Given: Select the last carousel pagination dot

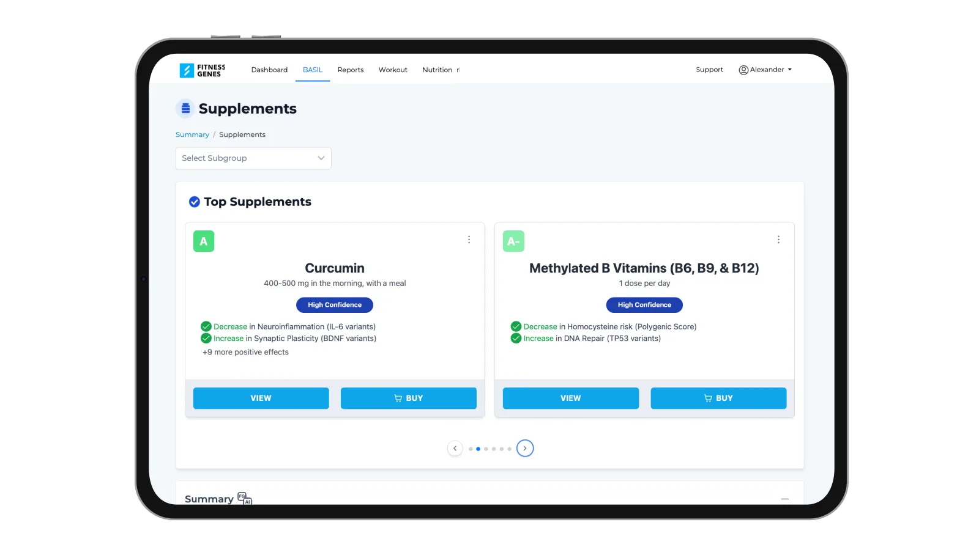Looking at the screenshot, I should point(509,449).
